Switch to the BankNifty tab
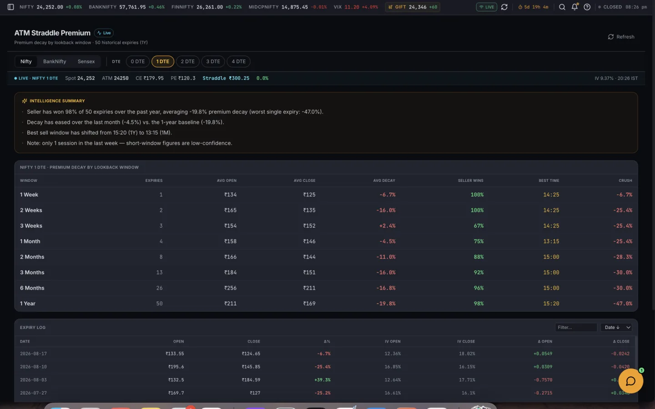This screenshot has height=409, width=655. (55, 61)
